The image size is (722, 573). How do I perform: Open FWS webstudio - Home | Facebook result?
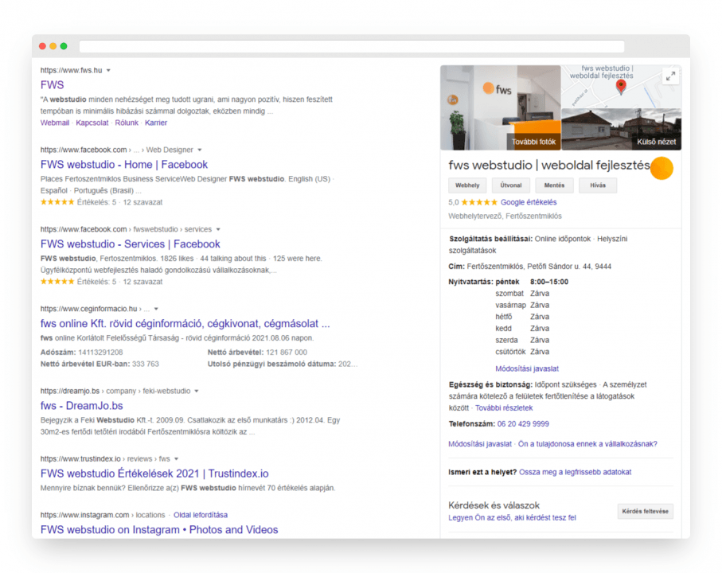pos(124,165)
